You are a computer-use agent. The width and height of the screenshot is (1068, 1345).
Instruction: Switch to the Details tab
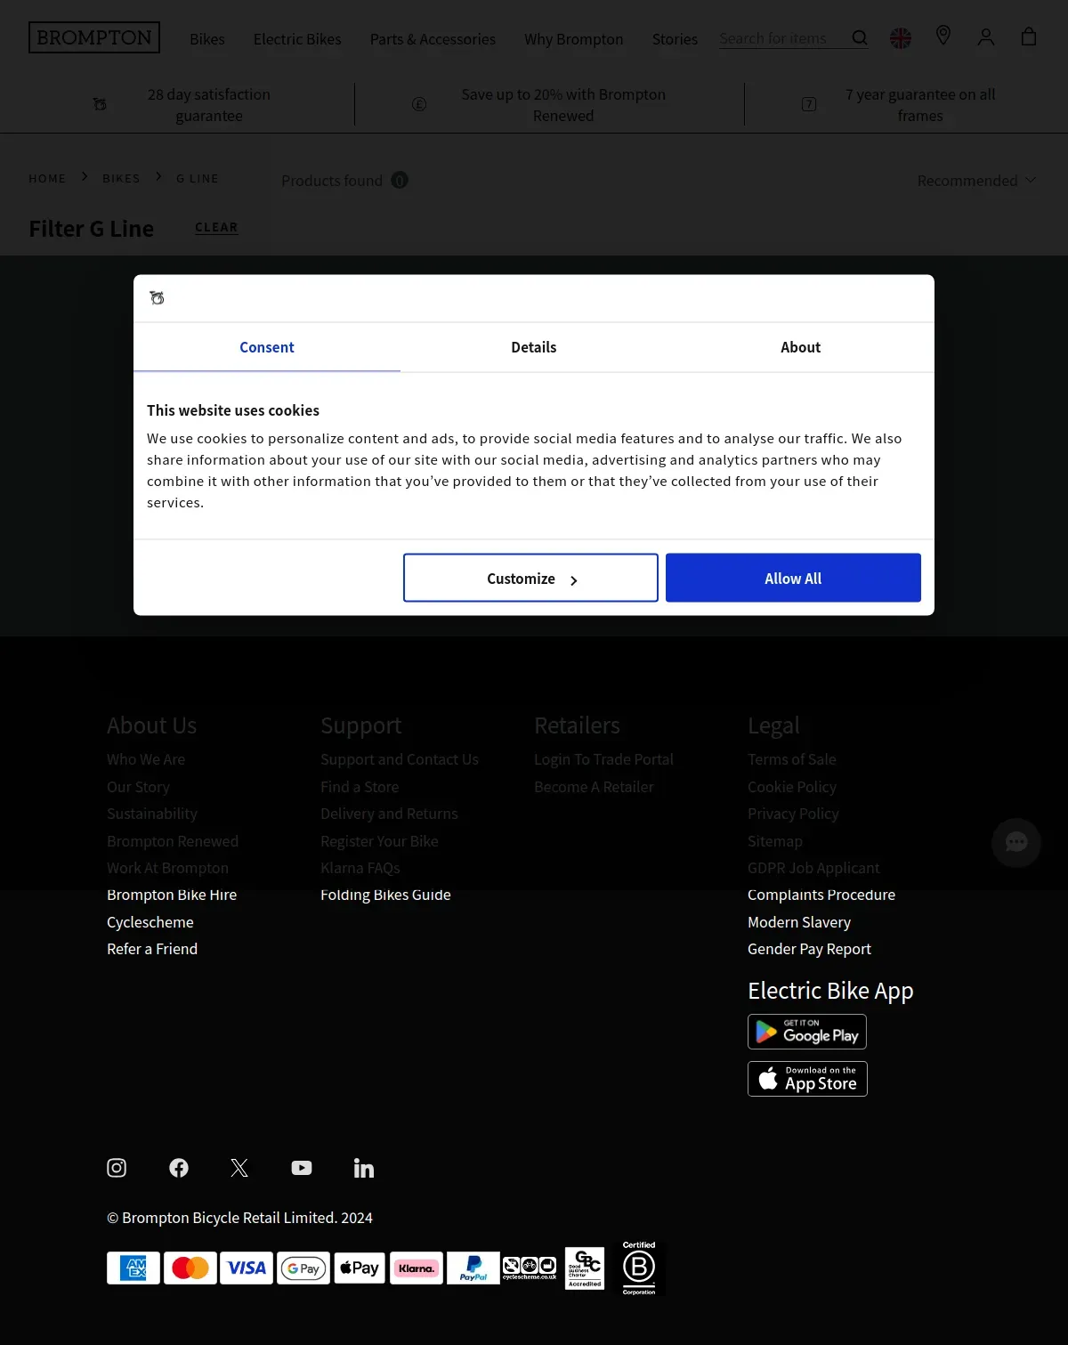pos(534,347)
